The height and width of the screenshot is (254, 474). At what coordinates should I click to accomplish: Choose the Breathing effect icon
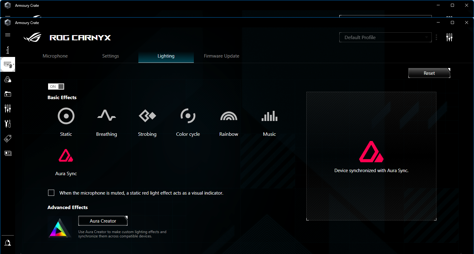(x=107, y=115)
